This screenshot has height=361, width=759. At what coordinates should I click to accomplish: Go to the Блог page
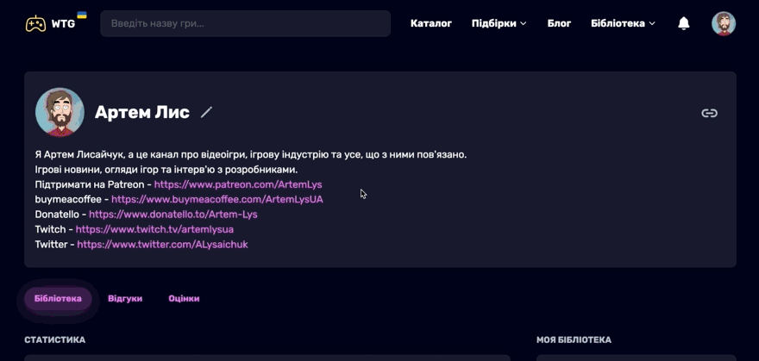tap(559, 23)
